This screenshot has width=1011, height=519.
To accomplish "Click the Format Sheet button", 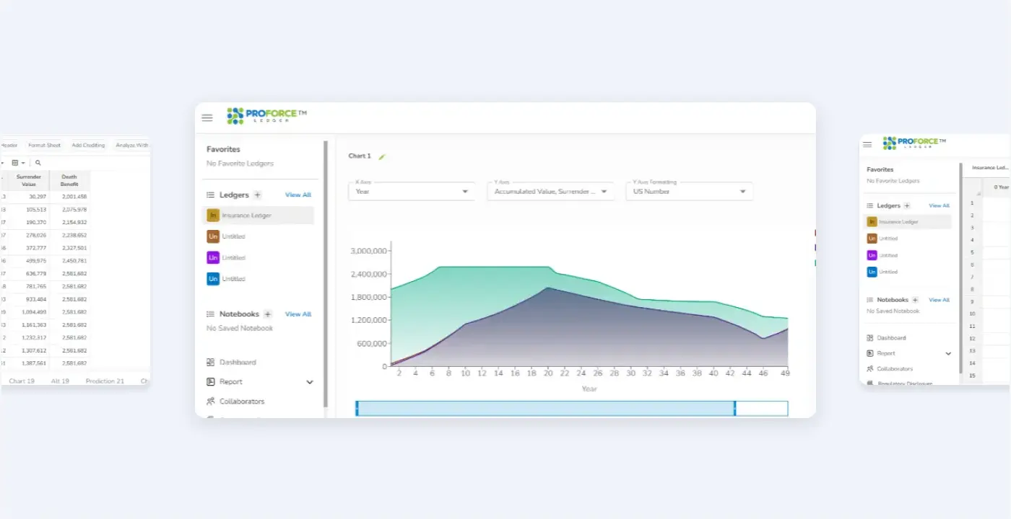I will pos(45,145).
